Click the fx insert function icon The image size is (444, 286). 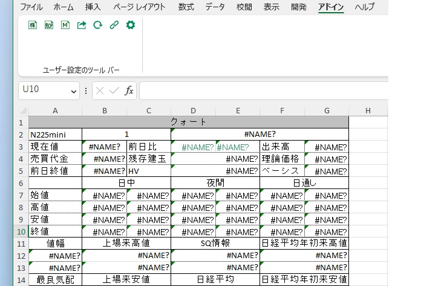click(129, 91)
